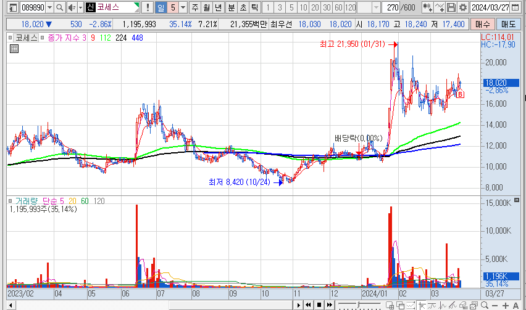Image resolution: width=526 pixels, height=310 pixels.
Task: Select the 10 interval preset
Action: (x=303, y=7)
